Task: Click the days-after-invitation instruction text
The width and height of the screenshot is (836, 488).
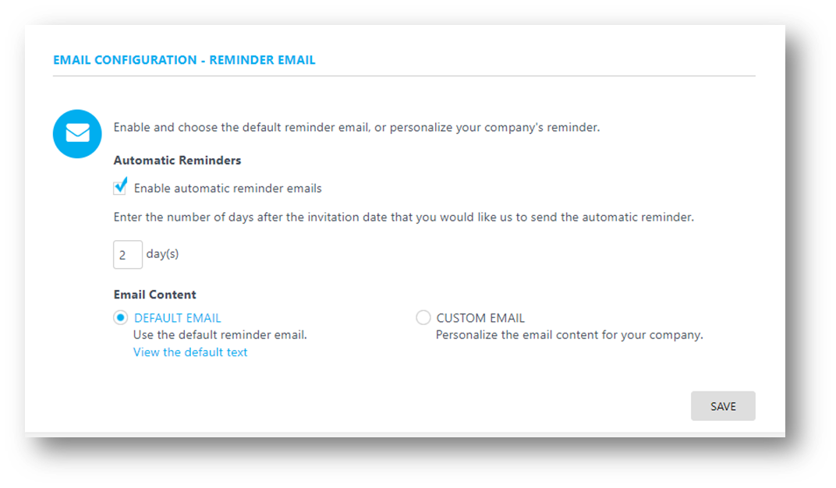Action: (x=404, y=217)
